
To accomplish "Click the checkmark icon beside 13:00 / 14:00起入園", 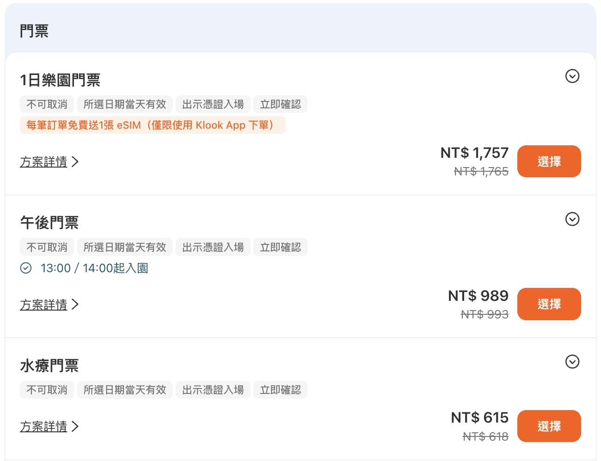I will 26,268.
